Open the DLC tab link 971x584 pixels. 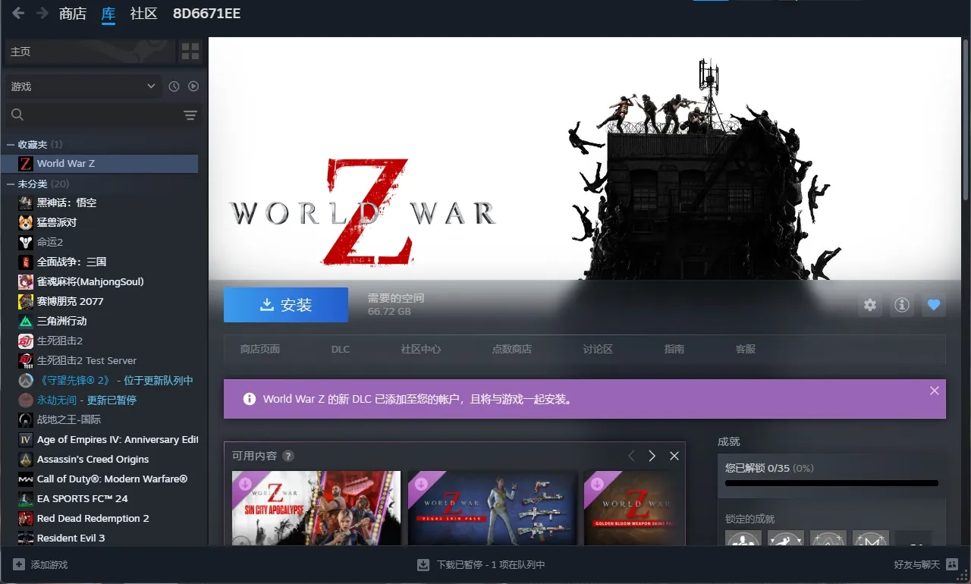pyautogui.click(x=341, y=349)
